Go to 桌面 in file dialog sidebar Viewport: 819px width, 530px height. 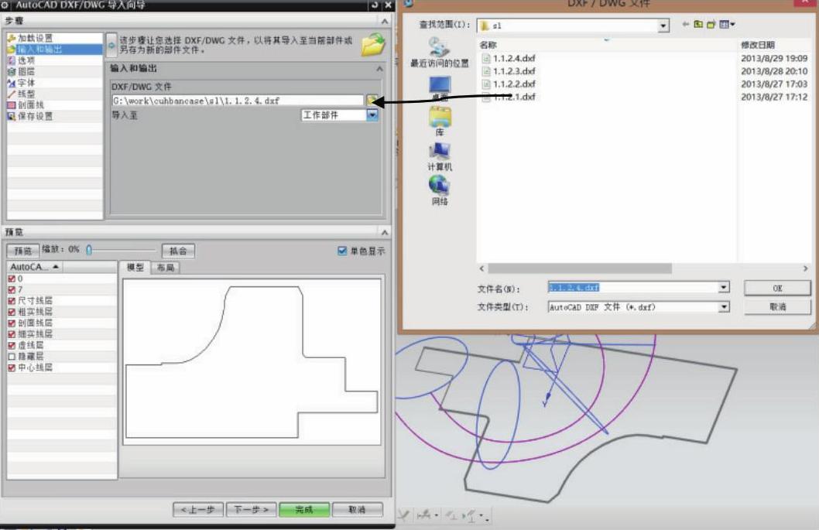440,87
